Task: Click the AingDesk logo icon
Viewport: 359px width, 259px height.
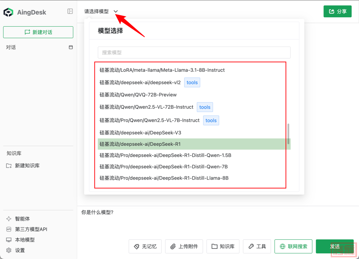Action: click(x=8, y=12)
